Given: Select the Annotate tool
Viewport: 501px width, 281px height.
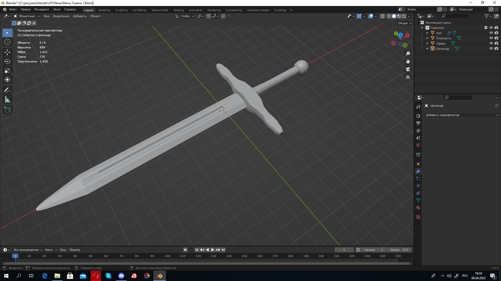Looking at the screenshot, I should click(x=7, y=90).
